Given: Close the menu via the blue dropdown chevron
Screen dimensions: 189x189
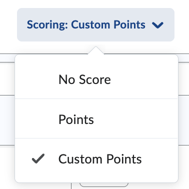Looking at the screenshot, I should pos(157,25).
